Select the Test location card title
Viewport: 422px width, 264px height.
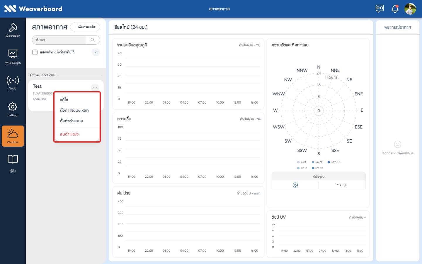37,86
